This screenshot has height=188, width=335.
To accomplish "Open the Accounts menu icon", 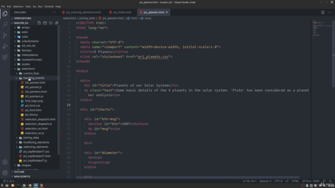I will pos(5,162).
